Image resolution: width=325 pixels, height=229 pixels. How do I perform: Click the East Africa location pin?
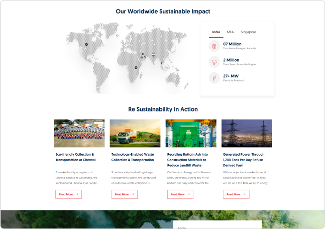click(136, 68)
